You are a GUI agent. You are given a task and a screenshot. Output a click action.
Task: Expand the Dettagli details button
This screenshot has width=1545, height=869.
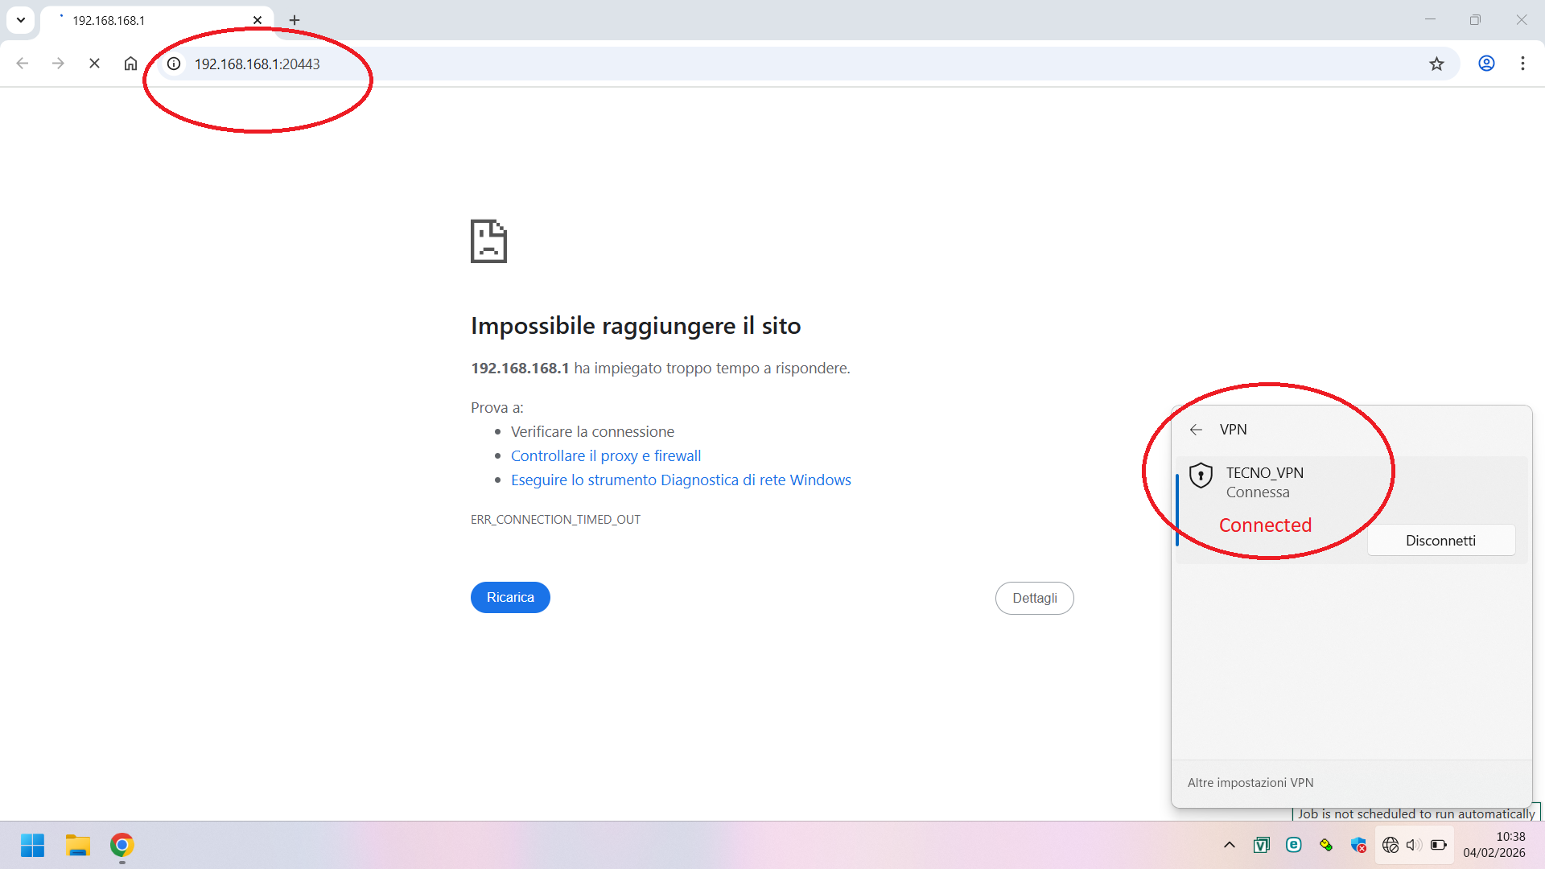pos(1034,599)
